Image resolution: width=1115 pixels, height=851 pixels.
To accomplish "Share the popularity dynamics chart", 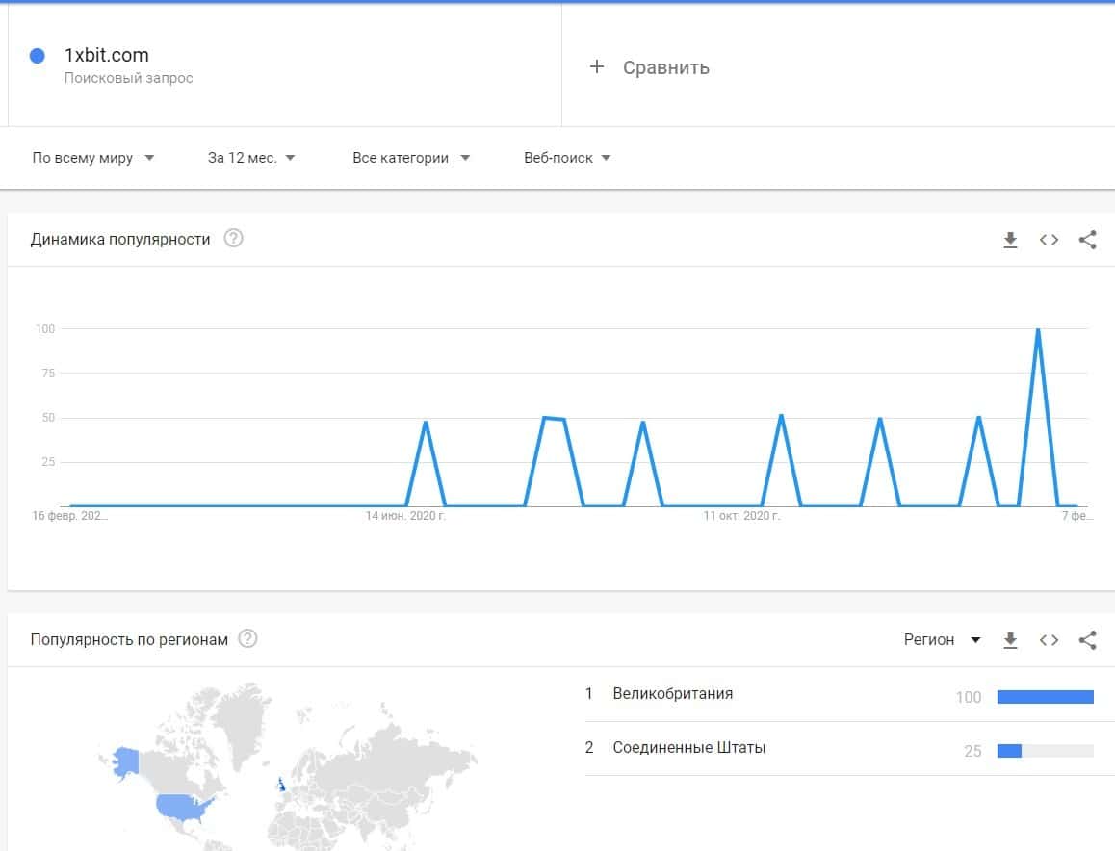I will coord(1087,240).
